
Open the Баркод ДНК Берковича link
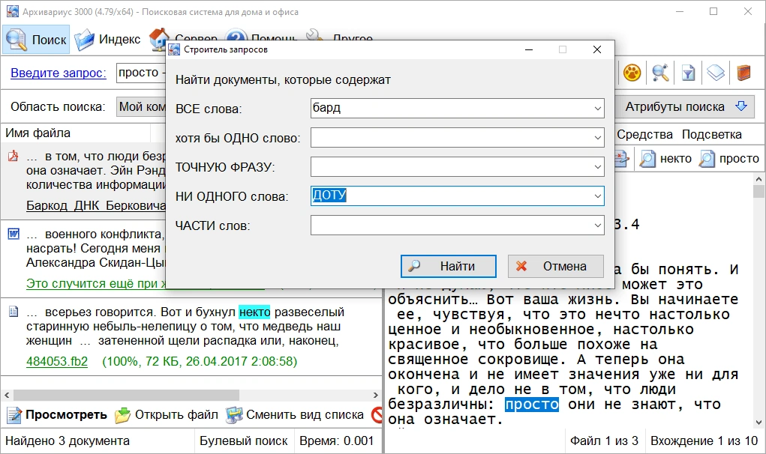coord(96,205)
